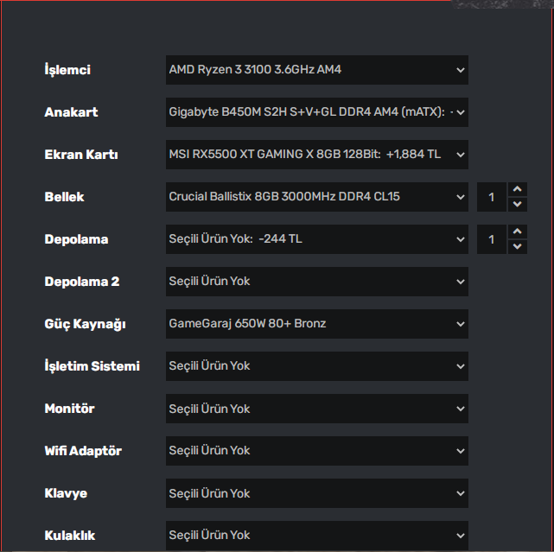This screenshot has height=552, width=554.
Task: Open the Ekran Kartı graphics card dropdown
Action: pos(316,155)
